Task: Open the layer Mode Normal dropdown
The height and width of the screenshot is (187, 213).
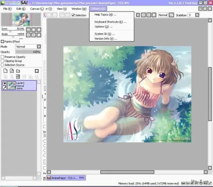Action: click(x=28, y=47)
